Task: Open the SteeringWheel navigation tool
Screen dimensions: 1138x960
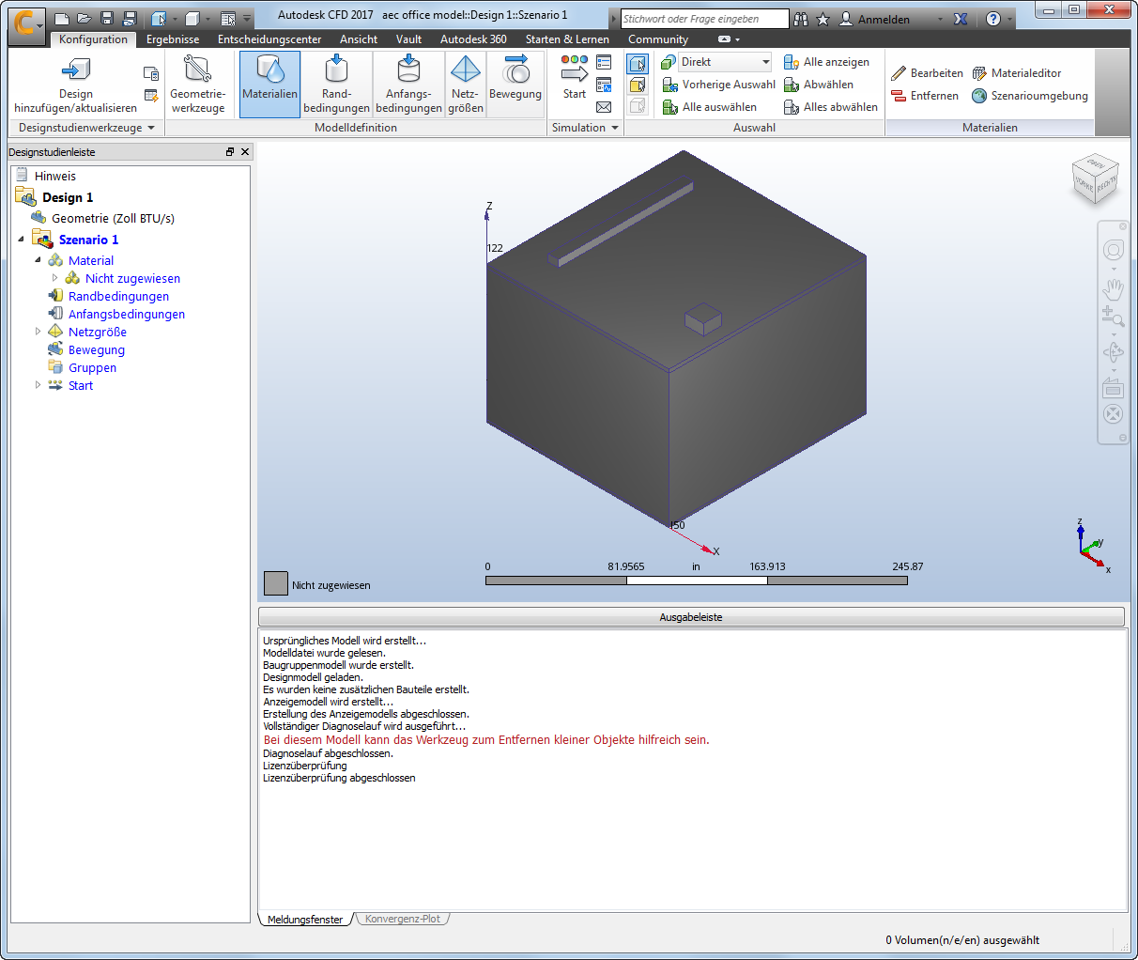Action: tap(1114, 250)
